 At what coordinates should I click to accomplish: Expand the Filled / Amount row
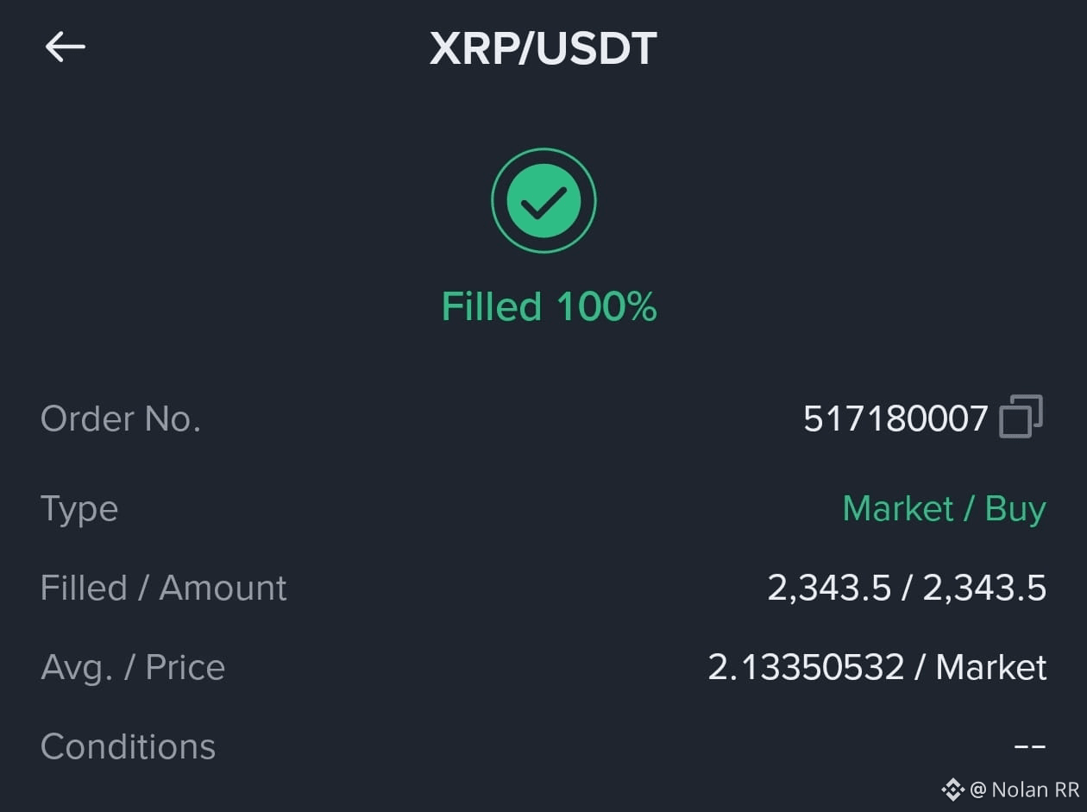(x=543, y=587)
